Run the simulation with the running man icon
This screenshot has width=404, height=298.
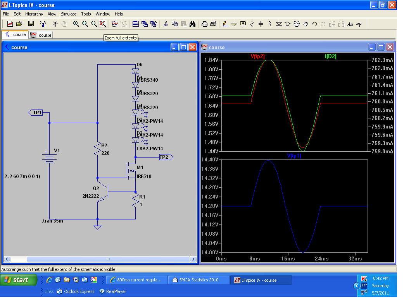pyautogui.click(x=55, y=24)
